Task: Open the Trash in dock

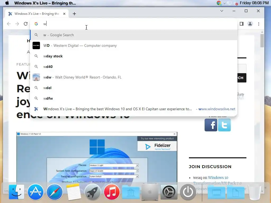Action: (x=254, y=192)
